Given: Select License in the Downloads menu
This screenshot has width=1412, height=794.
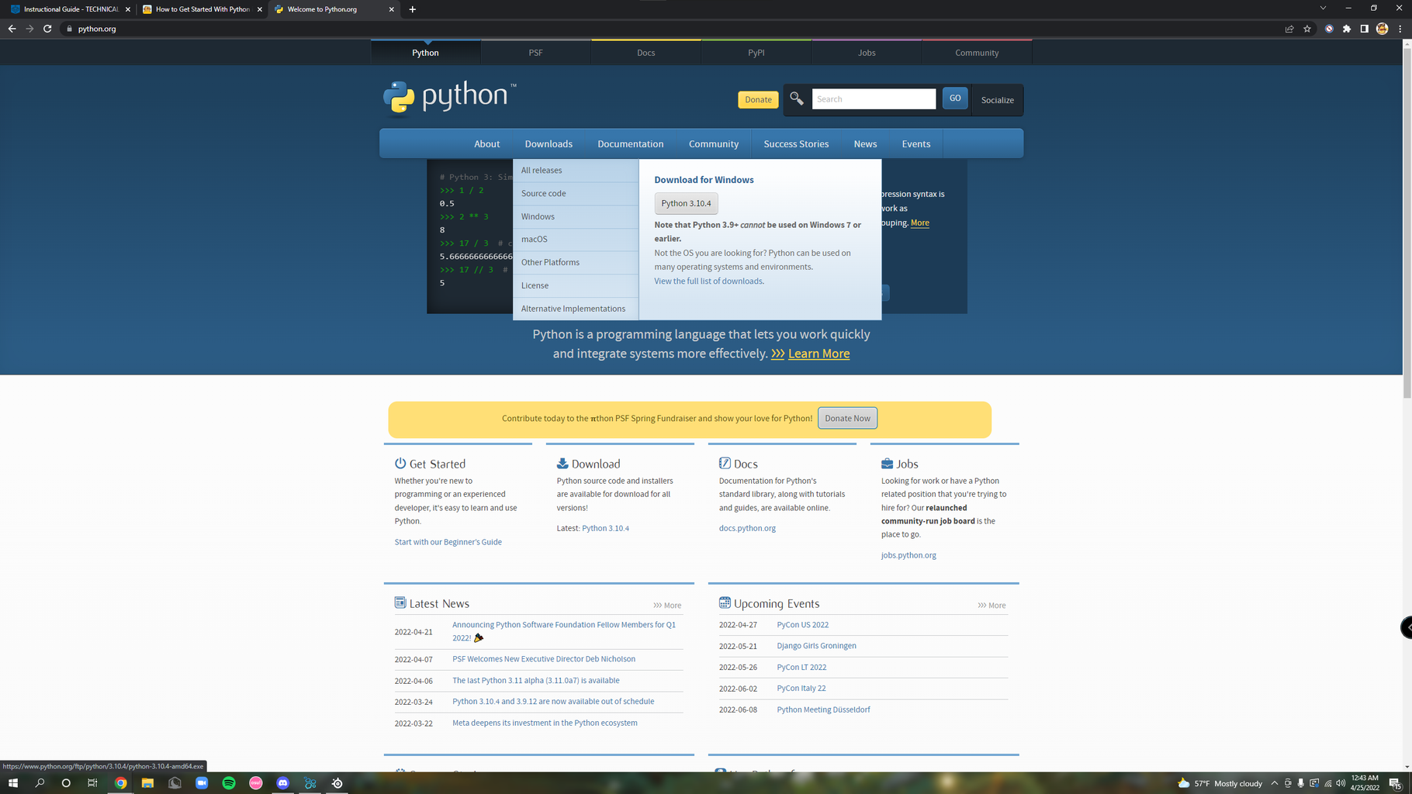Looking at the screenshot, I should 576,285.
